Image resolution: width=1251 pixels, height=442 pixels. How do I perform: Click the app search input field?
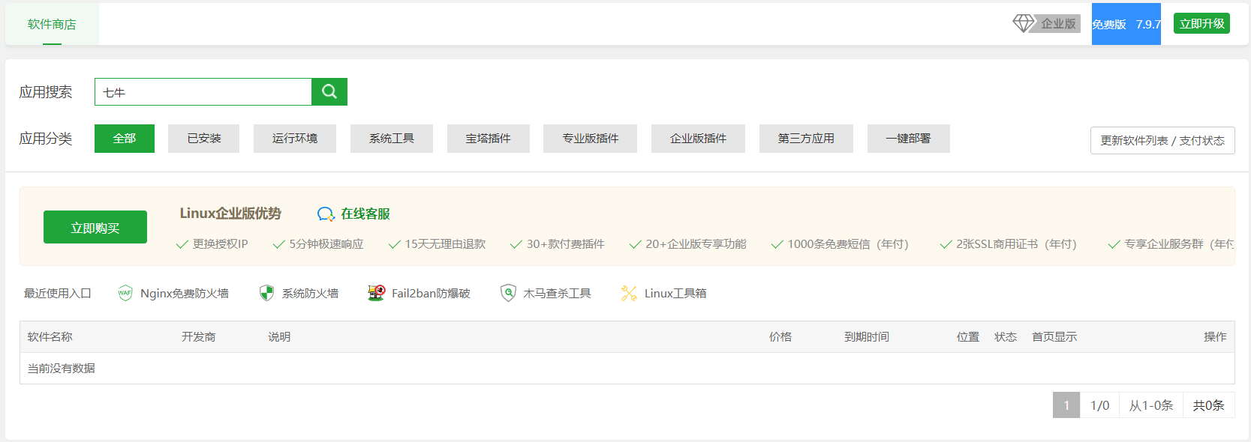click(x=203, y=92)
